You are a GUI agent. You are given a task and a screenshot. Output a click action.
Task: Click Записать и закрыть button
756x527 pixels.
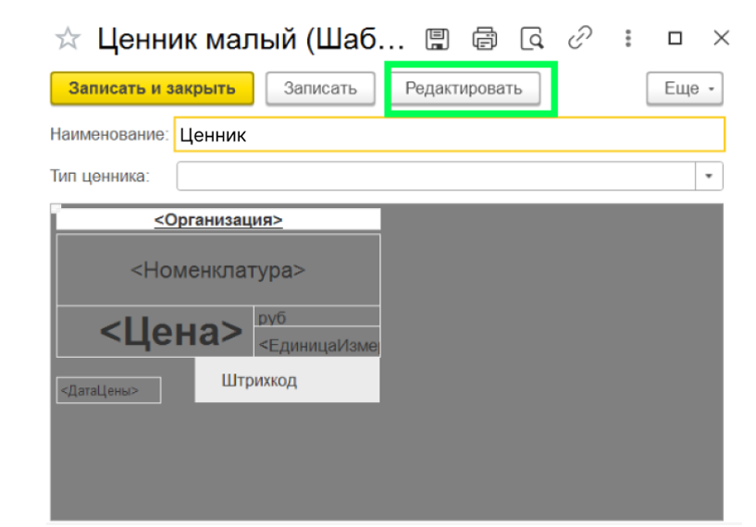(x=152, y=88)
